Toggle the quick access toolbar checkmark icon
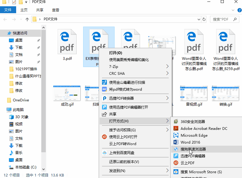 (x=14, y=2)
